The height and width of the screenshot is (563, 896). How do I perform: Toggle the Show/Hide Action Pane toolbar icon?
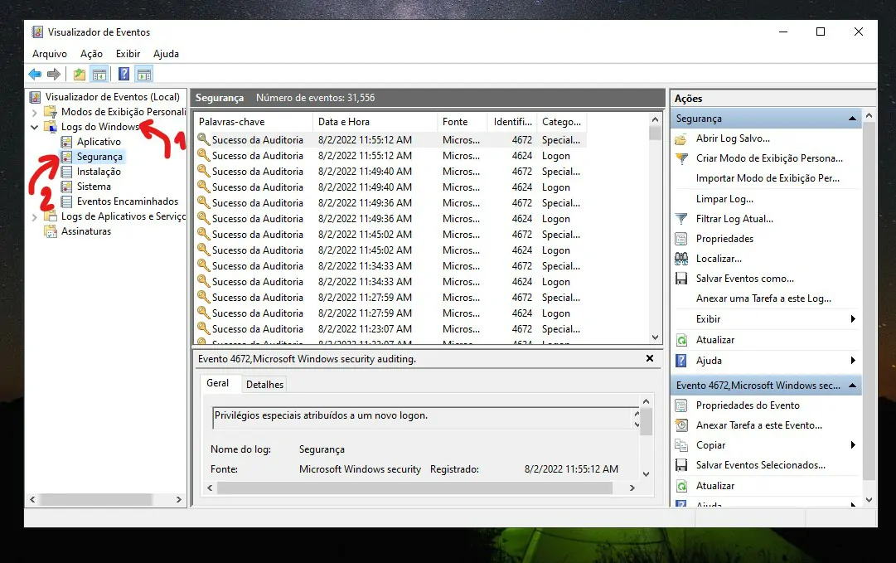[144, 74]
